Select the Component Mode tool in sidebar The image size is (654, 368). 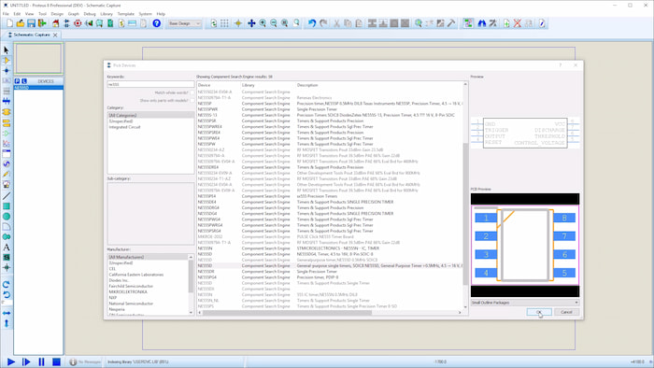coord(7,61)
